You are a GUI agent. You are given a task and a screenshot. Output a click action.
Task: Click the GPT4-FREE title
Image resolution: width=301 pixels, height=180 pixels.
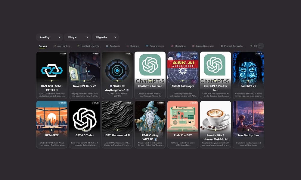(x=52, y=135)
